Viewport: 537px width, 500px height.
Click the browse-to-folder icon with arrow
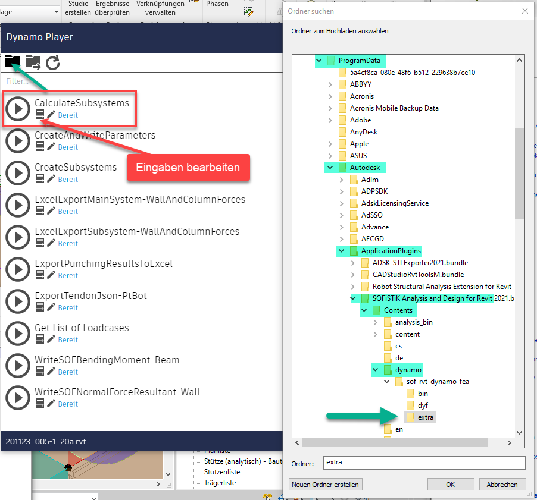coord(33,62)
